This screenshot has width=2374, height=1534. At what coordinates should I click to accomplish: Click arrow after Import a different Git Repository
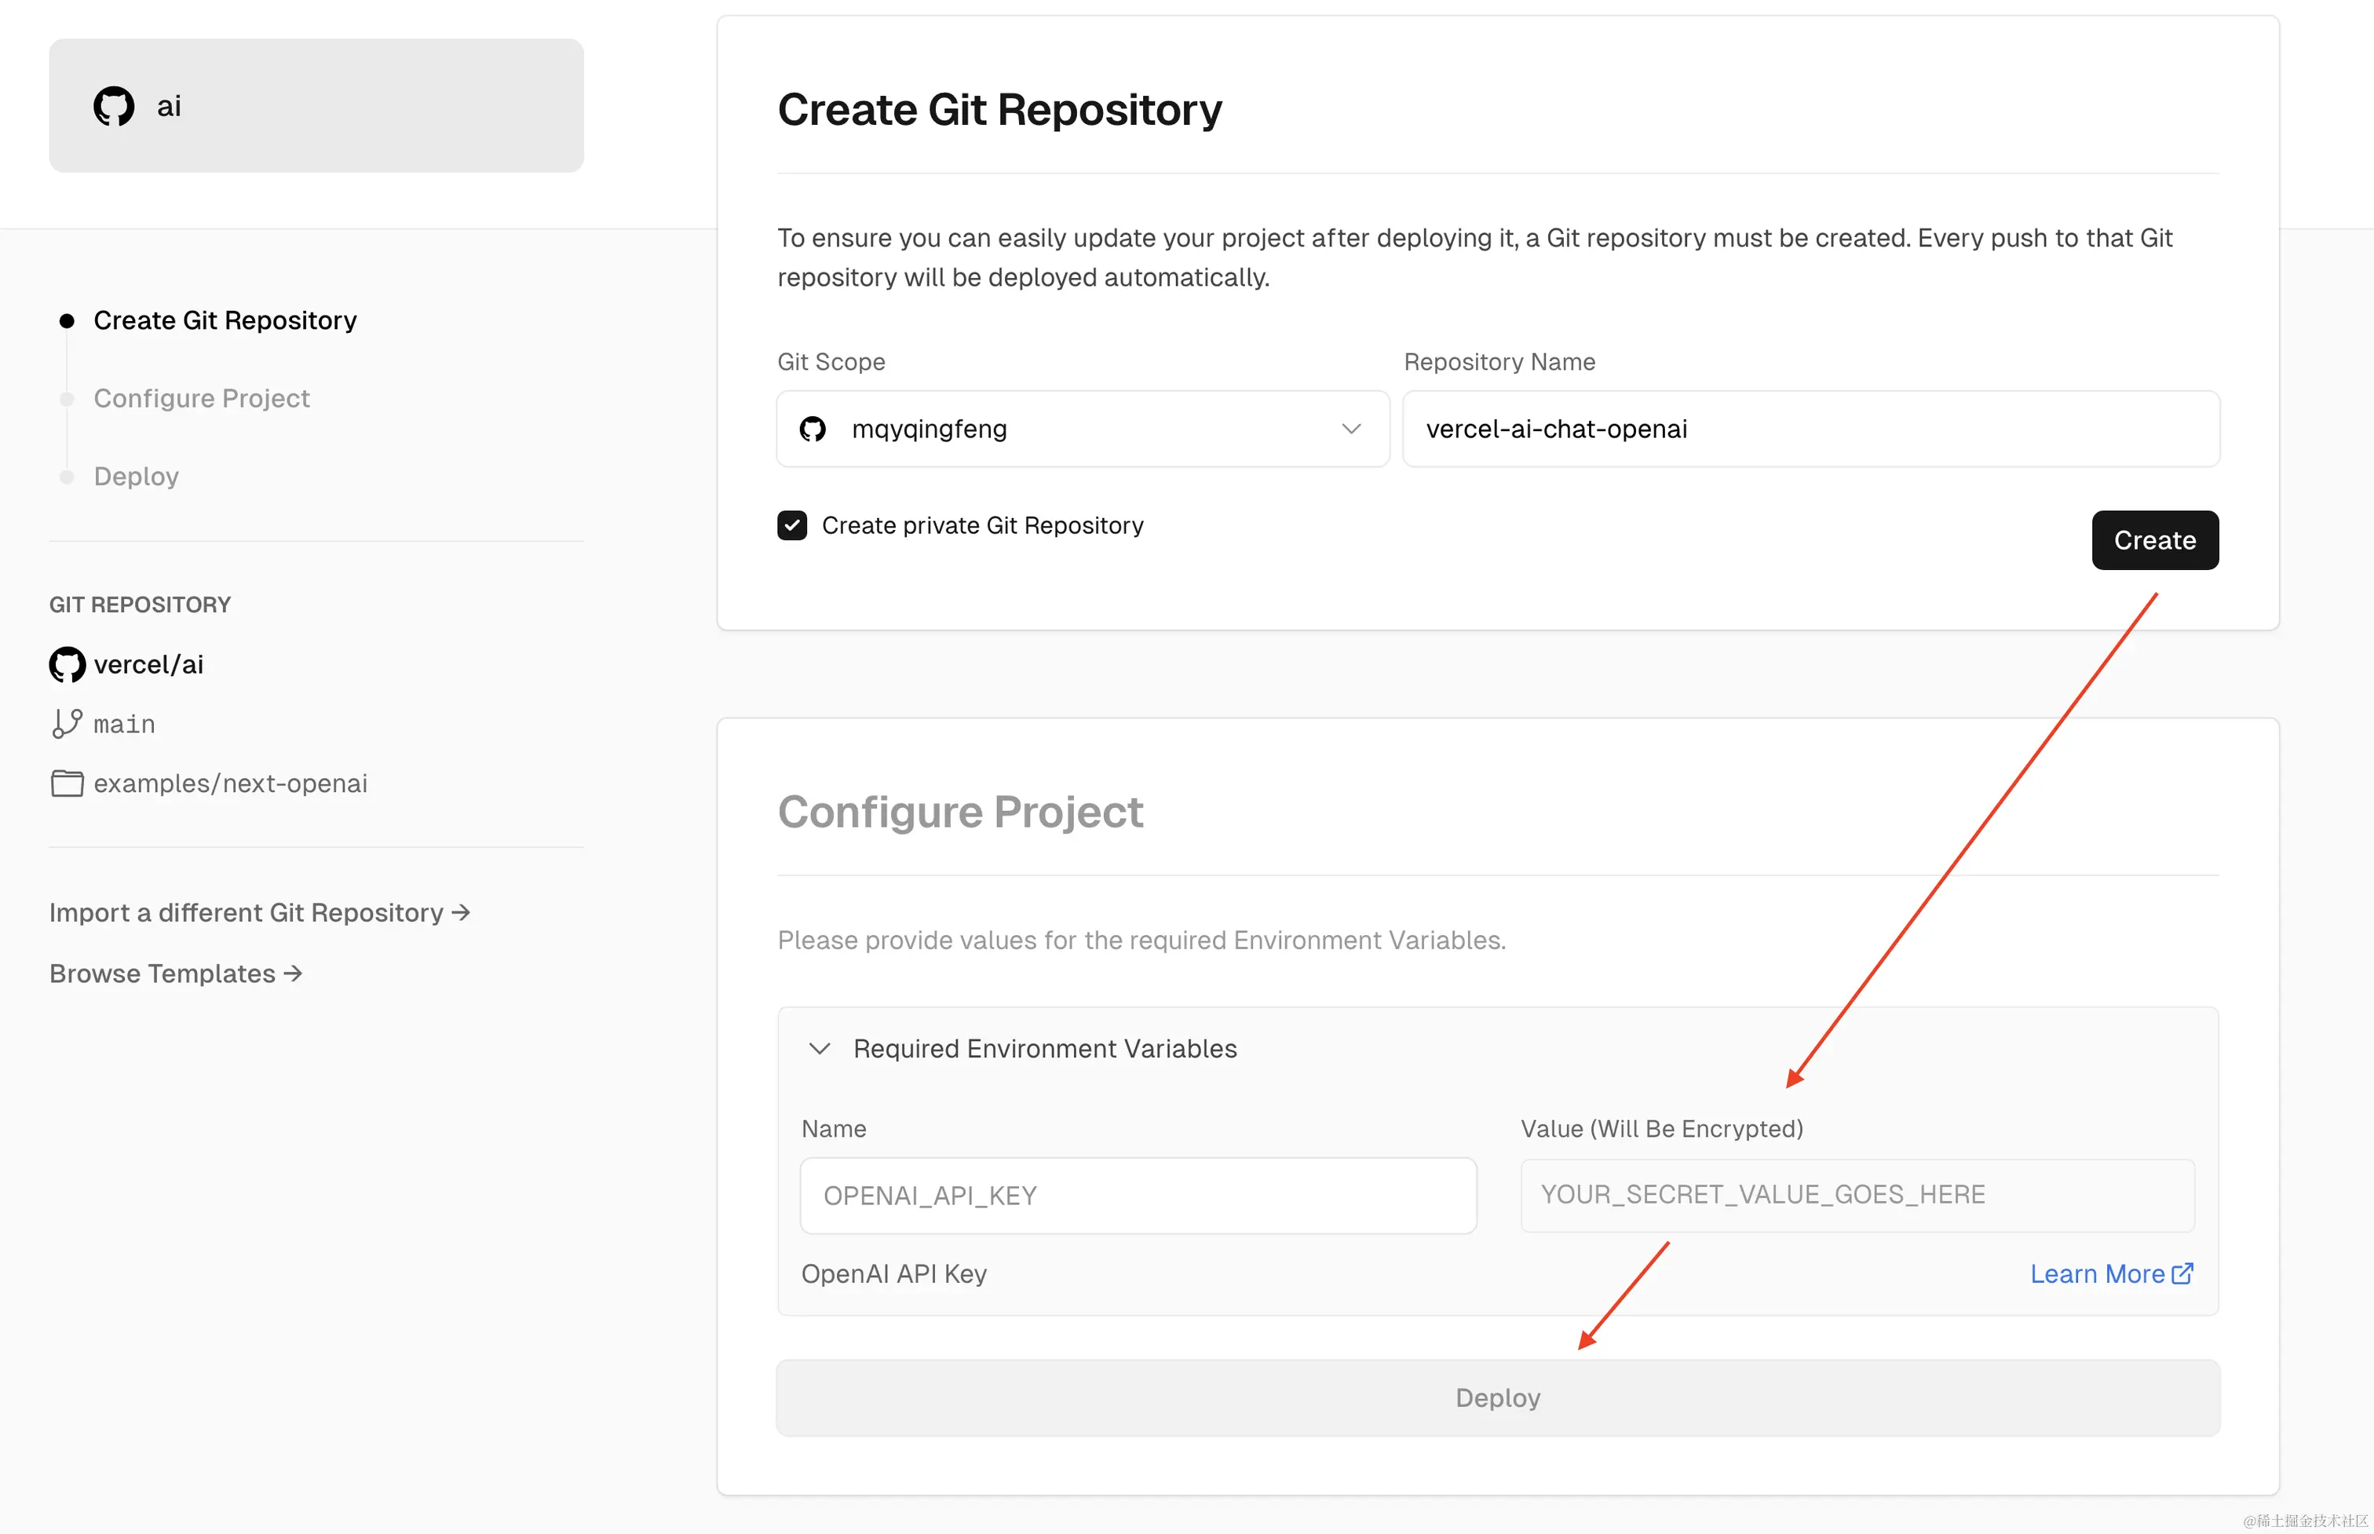click(461, 912)
